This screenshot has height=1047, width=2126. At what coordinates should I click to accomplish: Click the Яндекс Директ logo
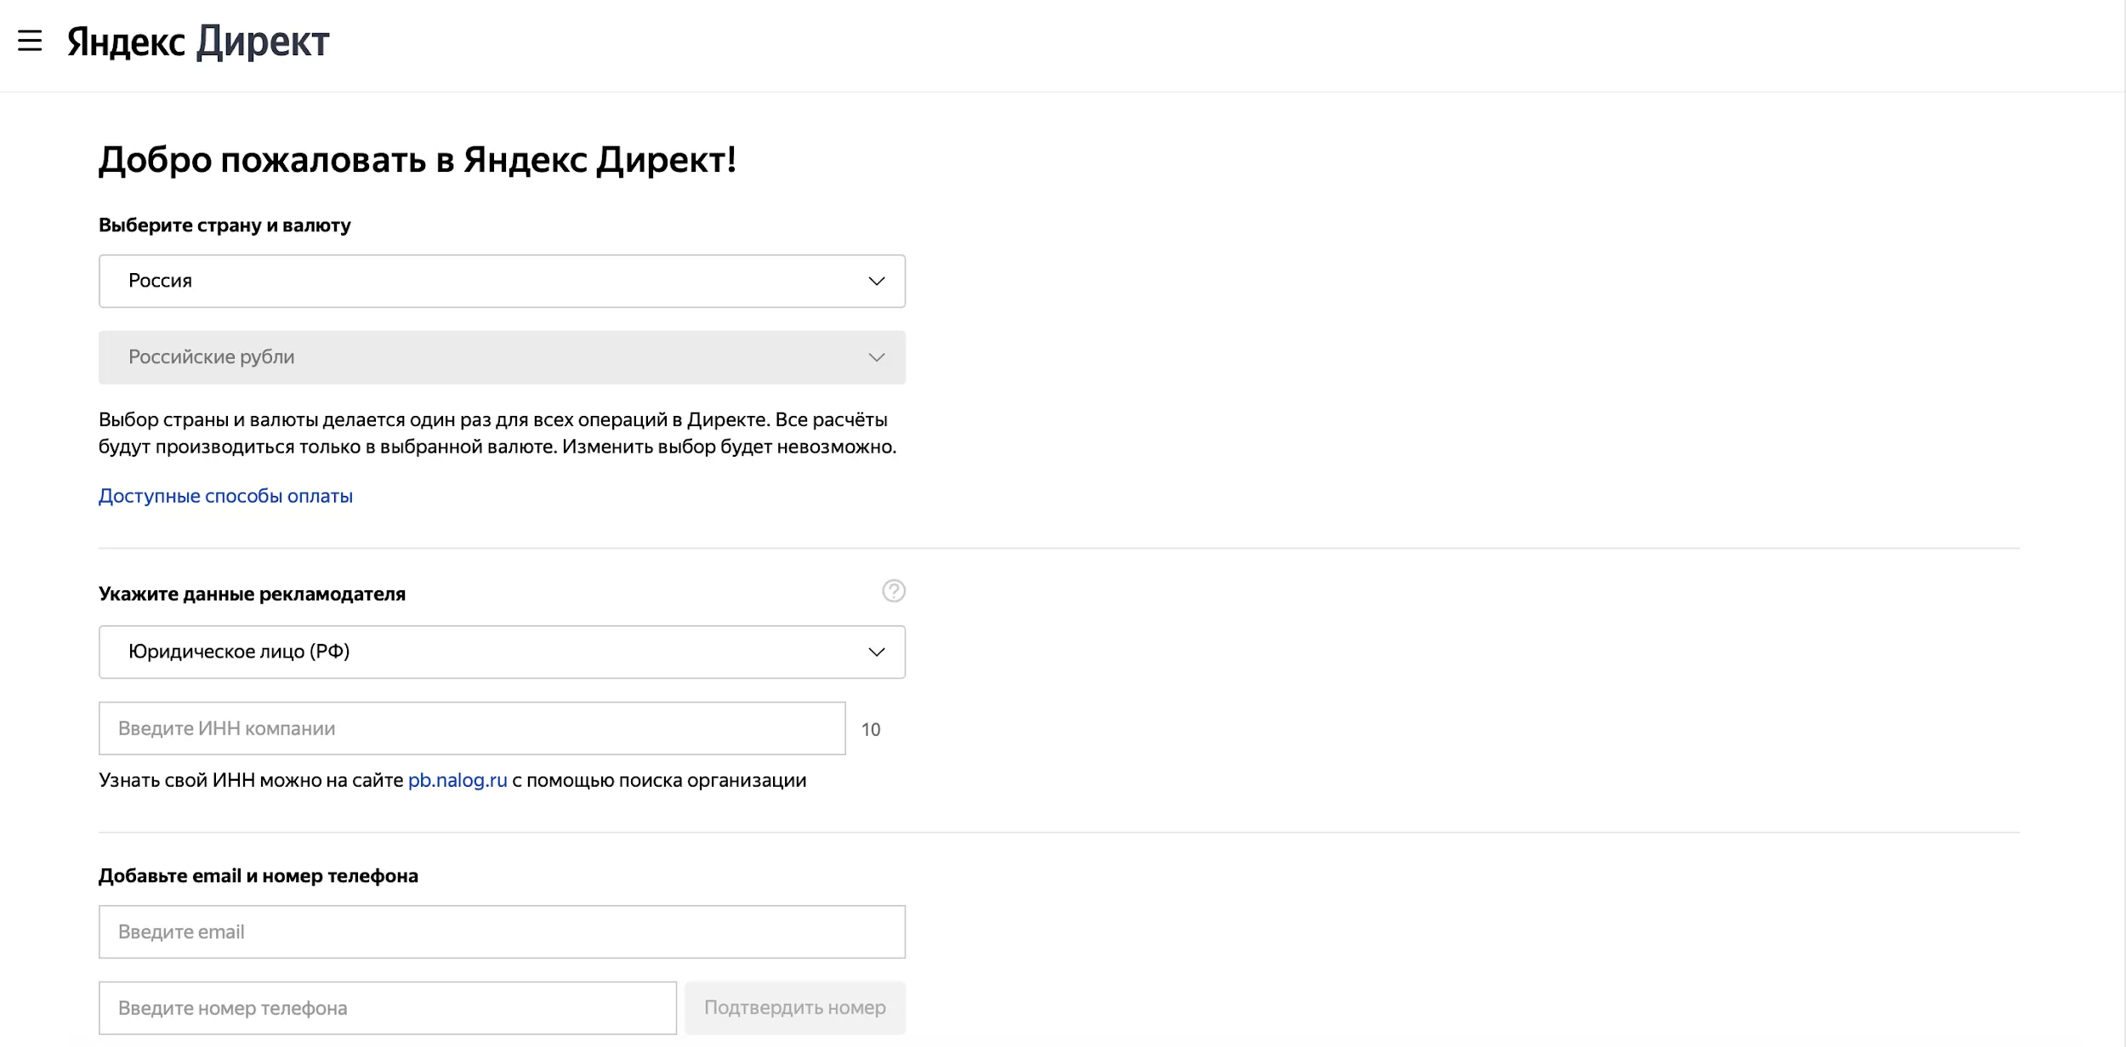pos(194,42)
